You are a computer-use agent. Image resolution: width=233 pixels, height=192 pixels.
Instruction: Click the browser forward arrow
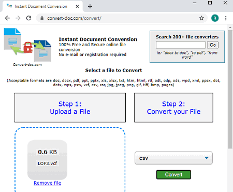(x=18, y=18)
